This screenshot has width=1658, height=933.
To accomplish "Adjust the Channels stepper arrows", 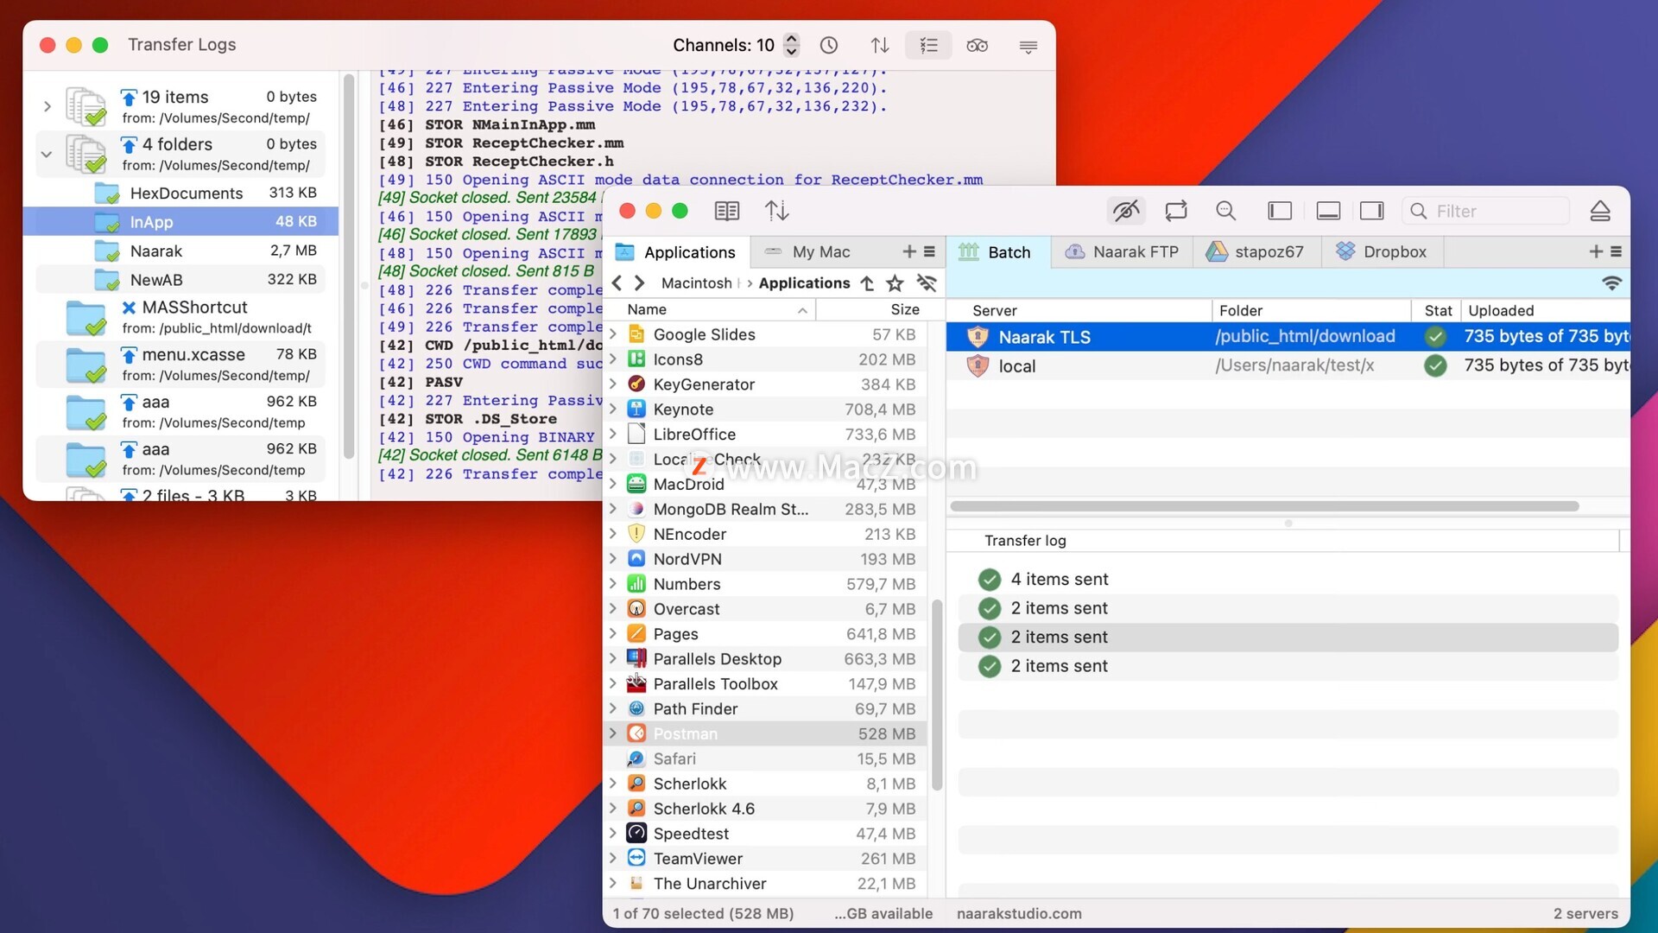I will [791, 45].
